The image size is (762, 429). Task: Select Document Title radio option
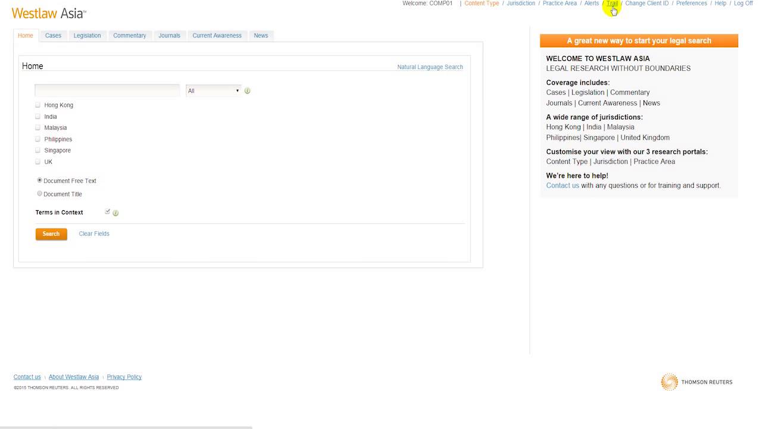40,193
